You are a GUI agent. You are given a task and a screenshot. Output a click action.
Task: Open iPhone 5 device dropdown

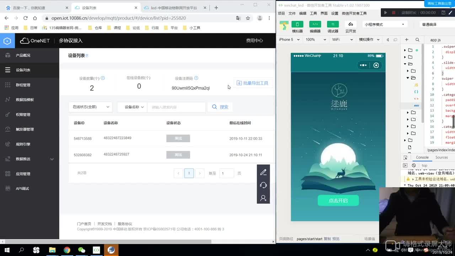click(289, 40)
